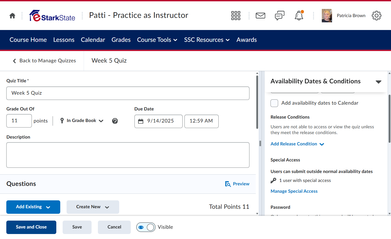This screenshot has height=239, width=391.
Task: Click the right panel scrollbar
Action: [x=389, y=119]
